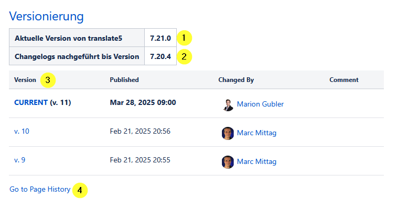The image size is (397, 200).
Task: Click yellow annotation marker number 4
Action: point(80,190)
